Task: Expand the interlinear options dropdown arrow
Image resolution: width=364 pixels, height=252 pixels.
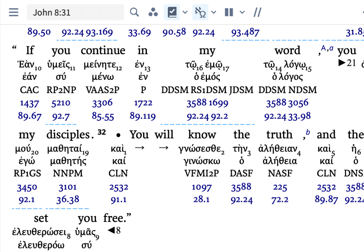Action: point(185,12)
